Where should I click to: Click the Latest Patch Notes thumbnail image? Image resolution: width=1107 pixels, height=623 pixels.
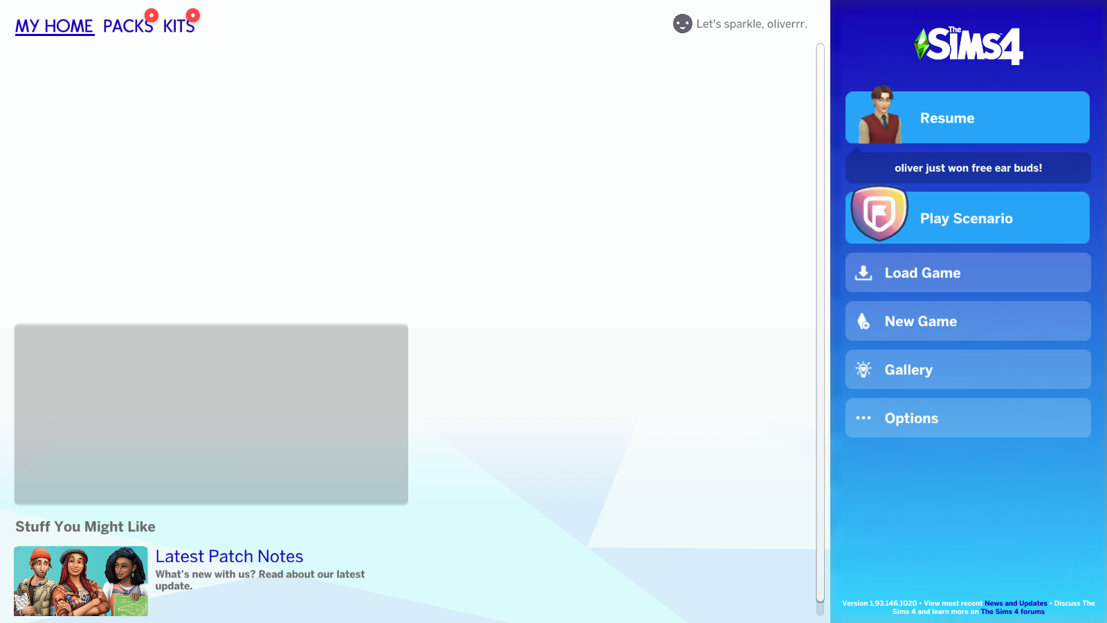pyautogui.click(x=81, y=581)
